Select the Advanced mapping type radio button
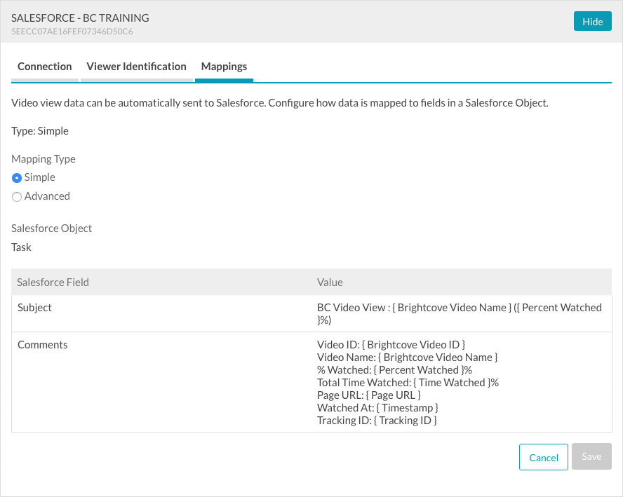Screen dimensions: 623x497 click(x=18, y=197)
